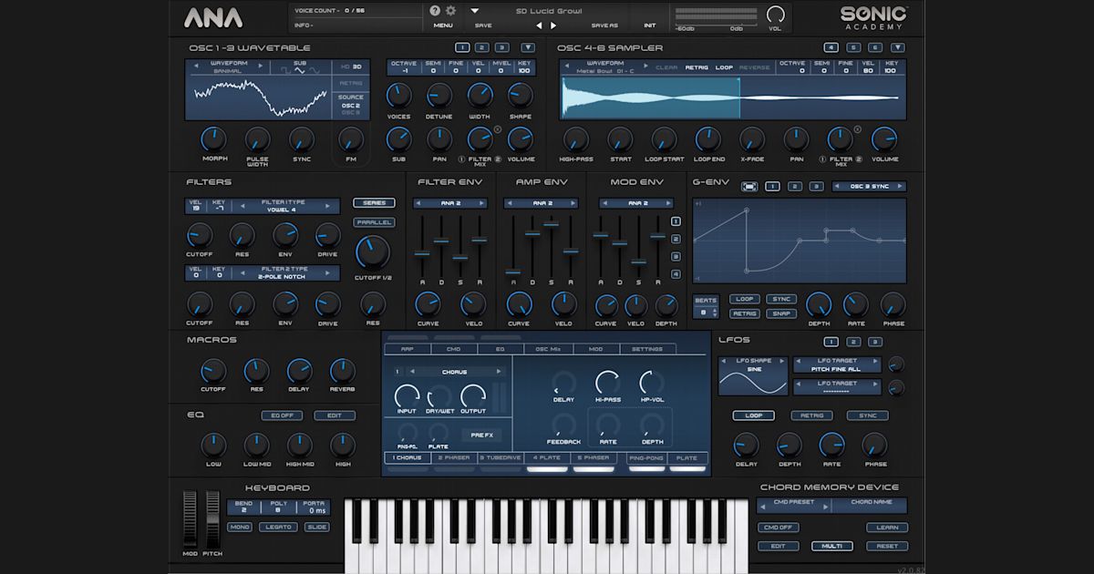Click the MOD wheel
The width and height of the screenshot is (1094, 574).
(x=190, y=518)
